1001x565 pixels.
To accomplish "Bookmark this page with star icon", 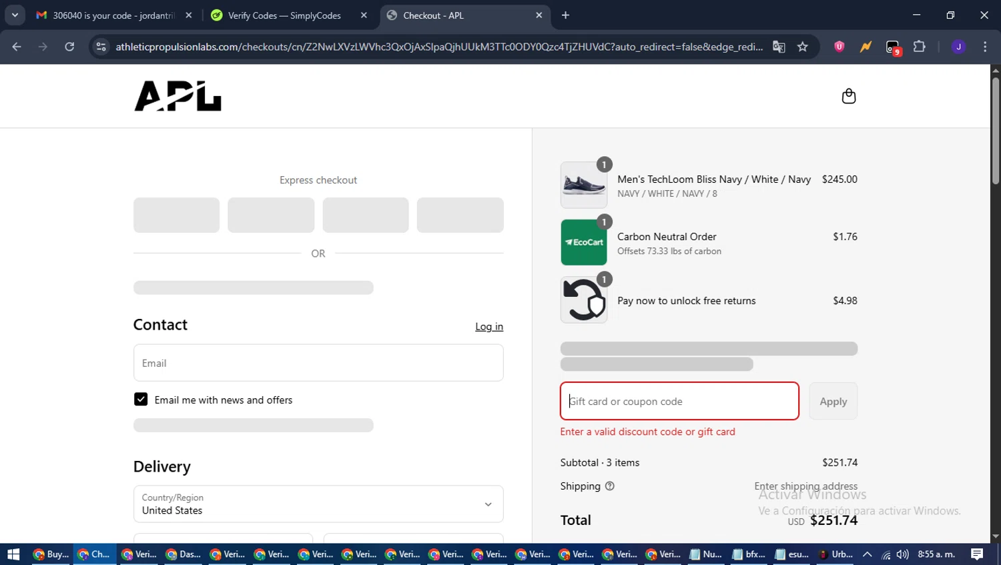I will point(803,47).
